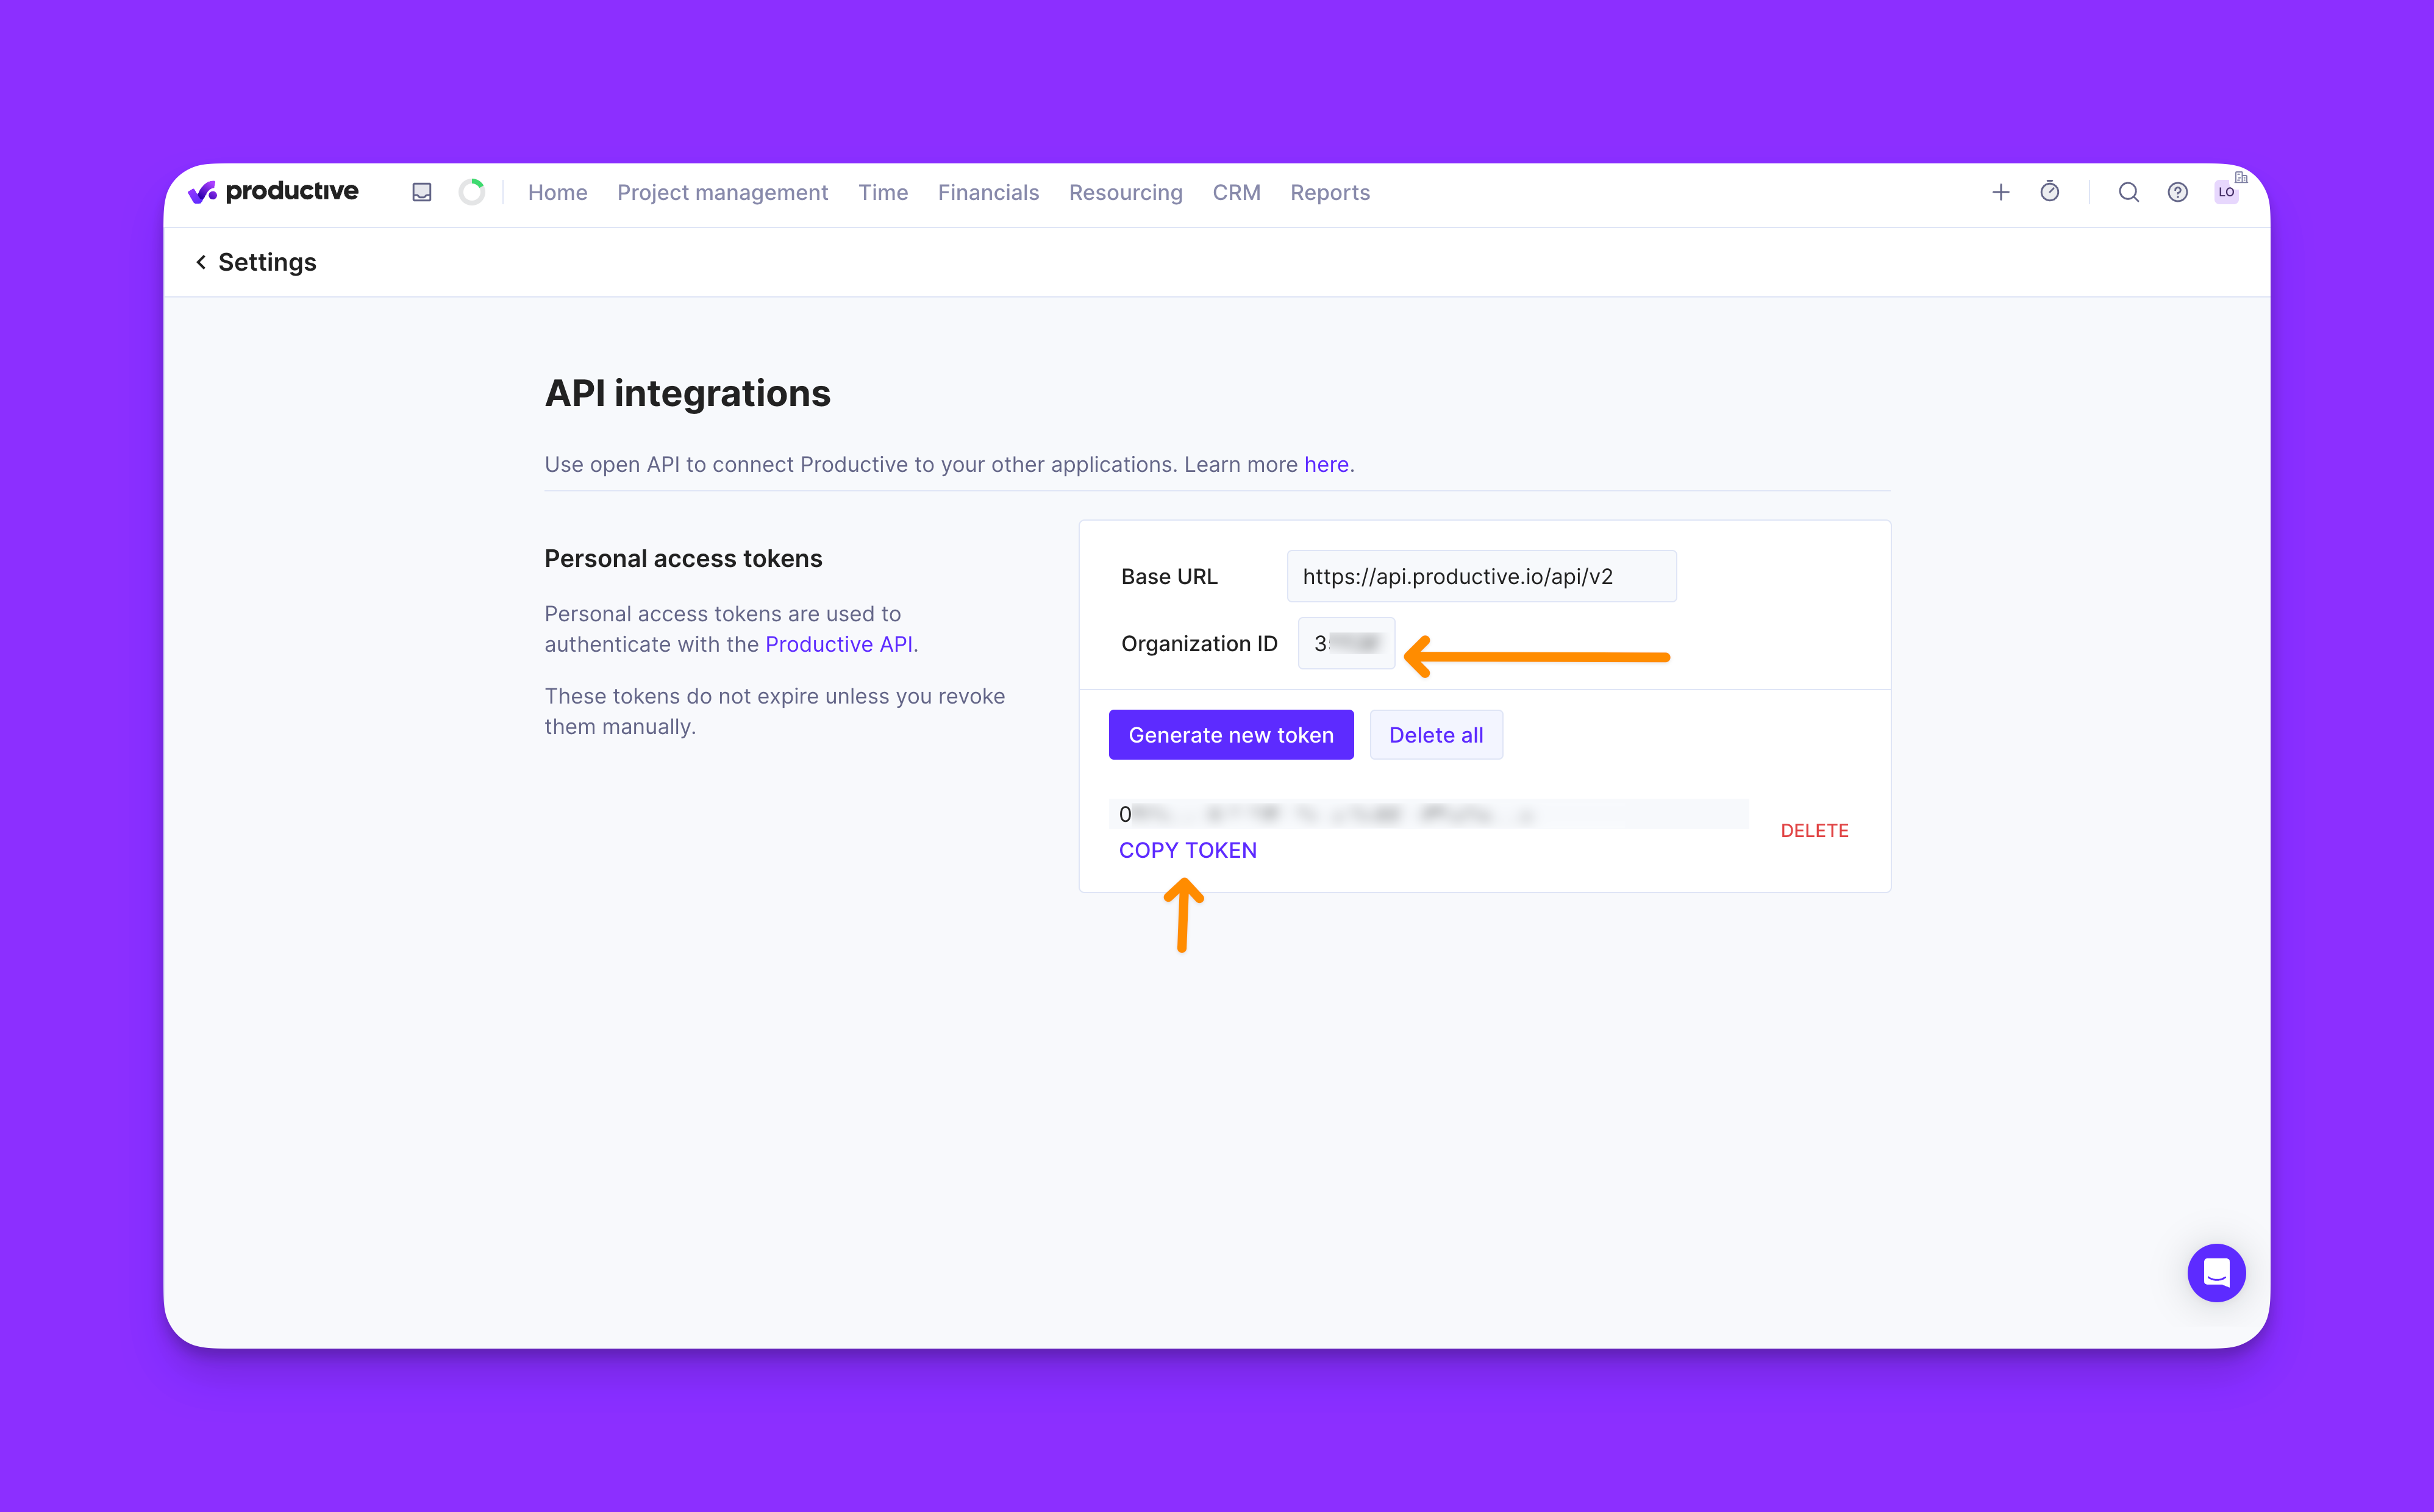Image resolution: width=2434 pixels, height=1512 pixels.
Task: Click the Delete all button
Action: click(1436, 735)
